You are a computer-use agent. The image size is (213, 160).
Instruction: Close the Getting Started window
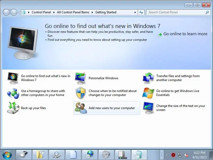[x=206, y=5]
